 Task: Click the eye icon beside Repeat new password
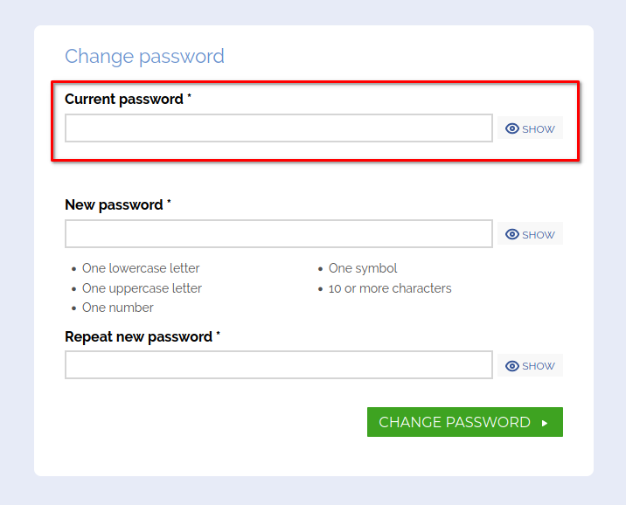pyautogui.click(x=512, y=366)
